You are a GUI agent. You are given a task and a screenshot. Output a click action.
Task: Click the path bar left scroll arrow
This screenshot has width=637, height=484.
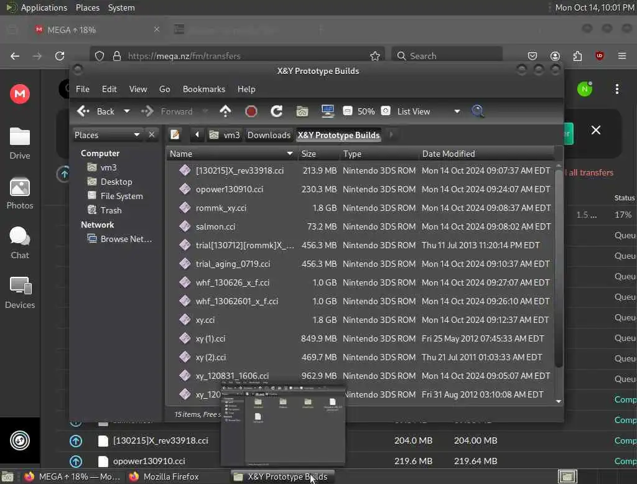[x=197, y=134]
